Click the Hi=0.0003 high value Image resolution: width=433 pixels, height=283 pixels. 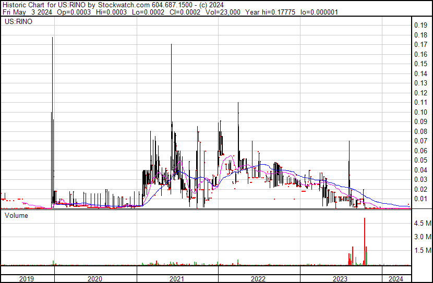(111, 12)
